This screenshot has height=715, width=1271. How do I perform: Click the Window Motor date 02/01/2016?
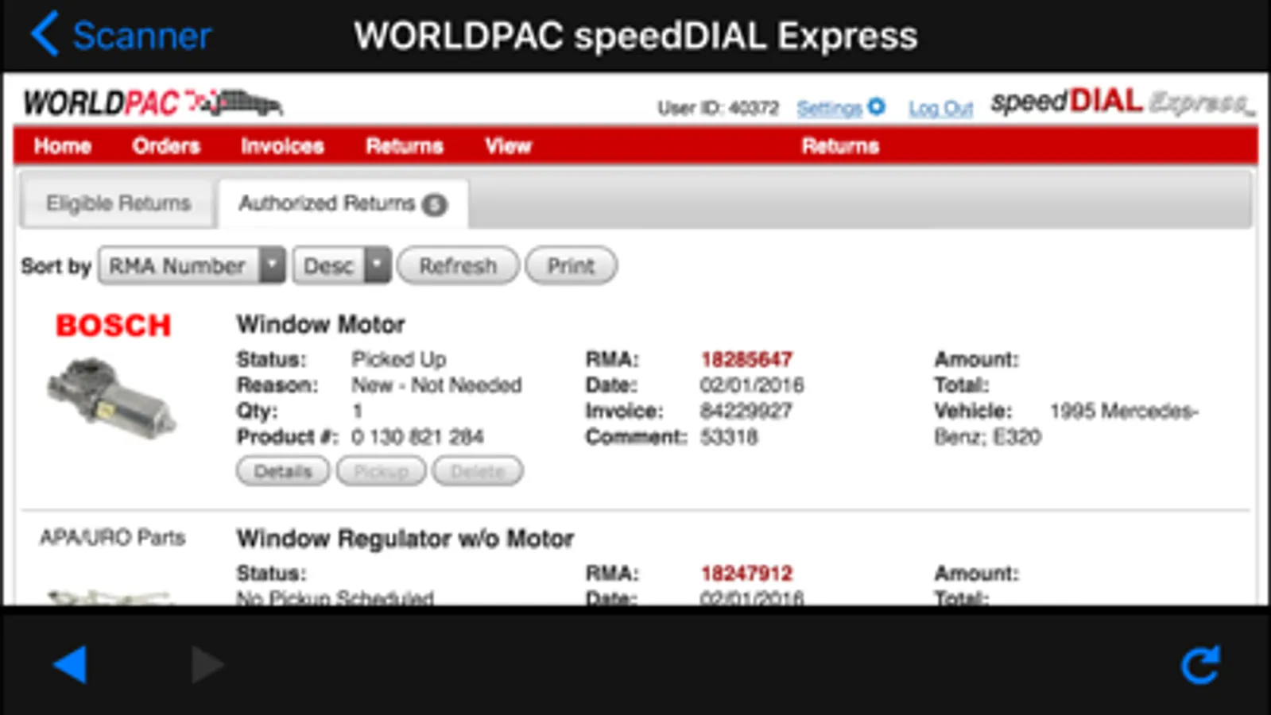(752, 385)
